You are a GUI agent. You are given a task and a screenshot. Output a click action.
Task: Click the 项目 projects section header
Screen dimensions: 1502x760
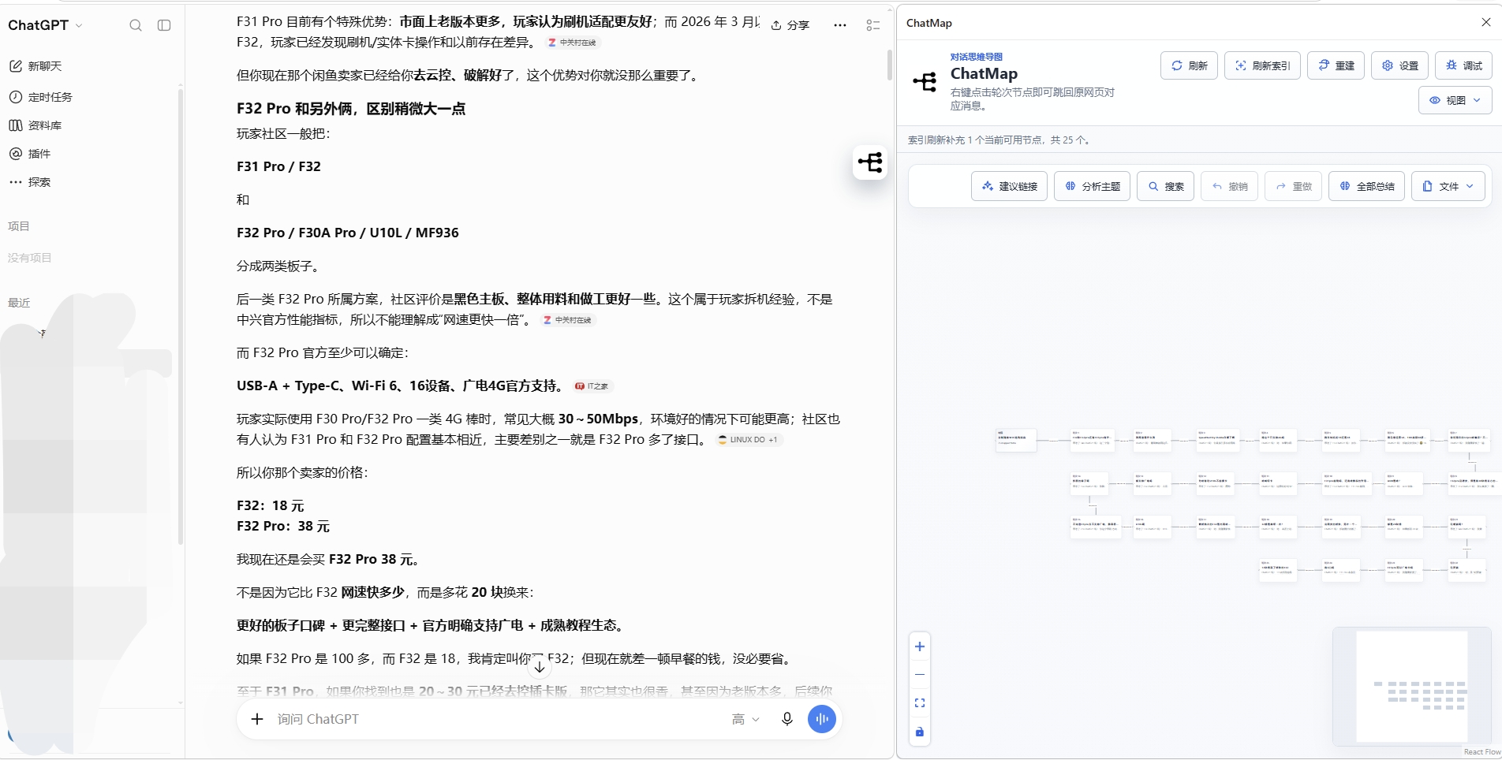tap(19, 226)
